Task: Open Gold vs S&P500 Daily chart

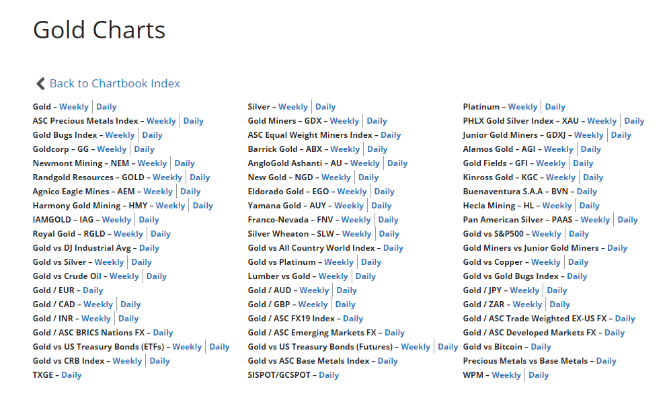Action: tap(579, 233)
